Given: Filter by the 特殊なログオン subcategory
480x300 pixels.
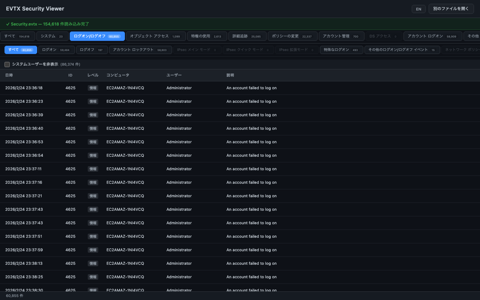Looking at the screenshot, I should click(x=342, y=50).
